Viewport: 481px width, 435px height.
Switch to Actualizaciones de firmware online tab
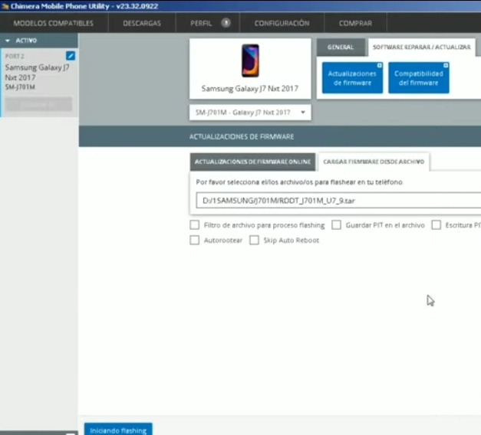tap(252, 162)
